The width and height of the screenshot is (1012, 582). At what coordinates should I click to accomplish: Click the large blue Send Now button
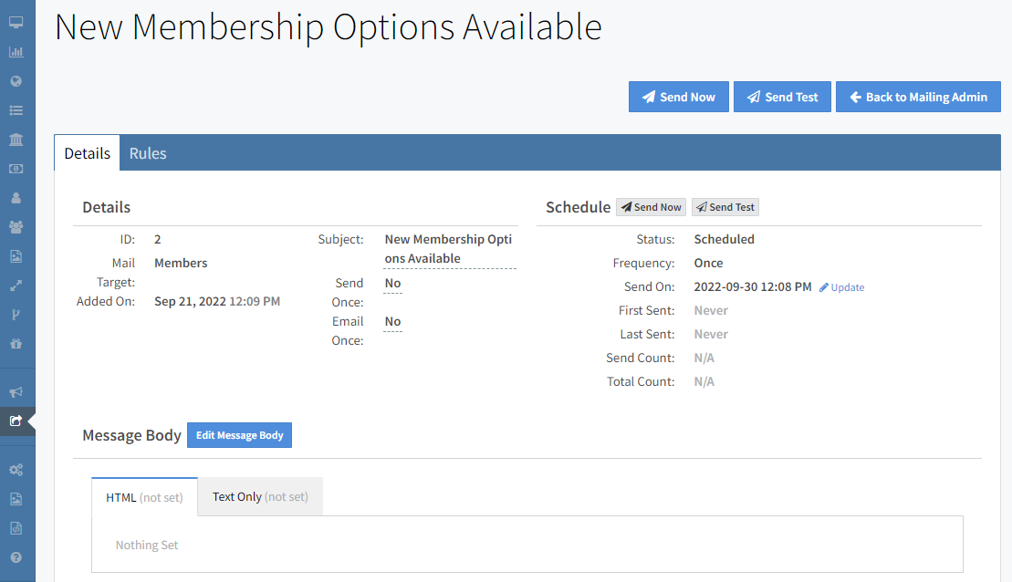678,97
